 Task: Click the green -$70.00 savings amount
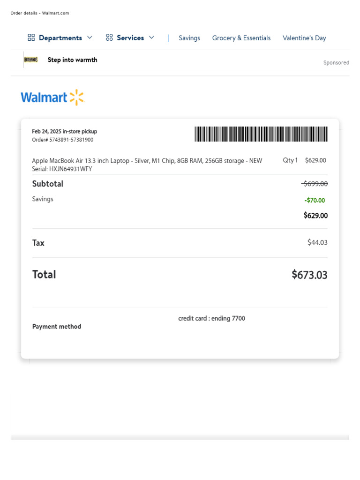315,200
